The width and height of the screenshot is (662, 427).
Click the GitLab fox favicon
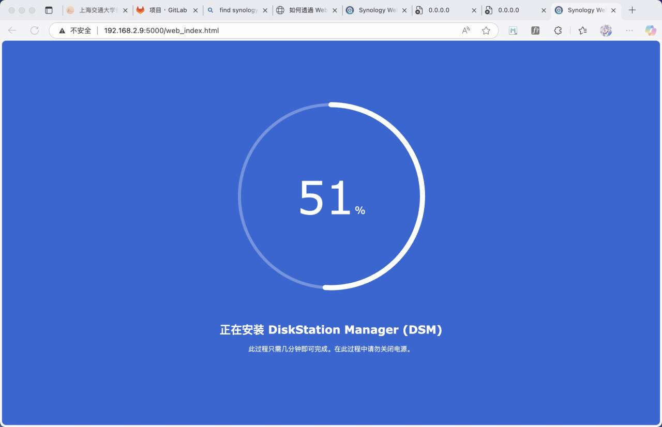click(x=140, y=10)
